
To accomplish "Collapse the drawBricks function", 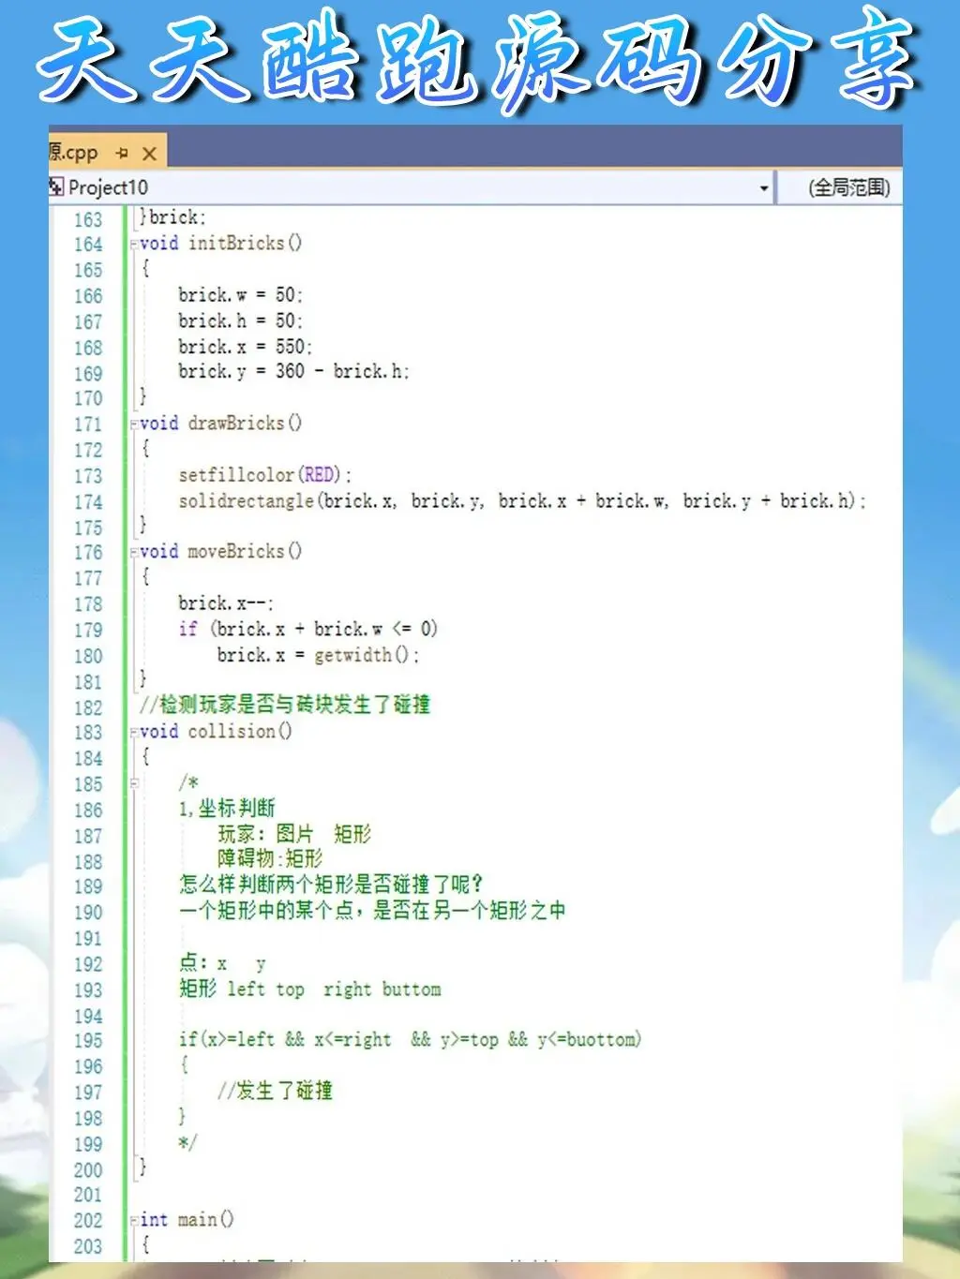I will tap(133, 424).
